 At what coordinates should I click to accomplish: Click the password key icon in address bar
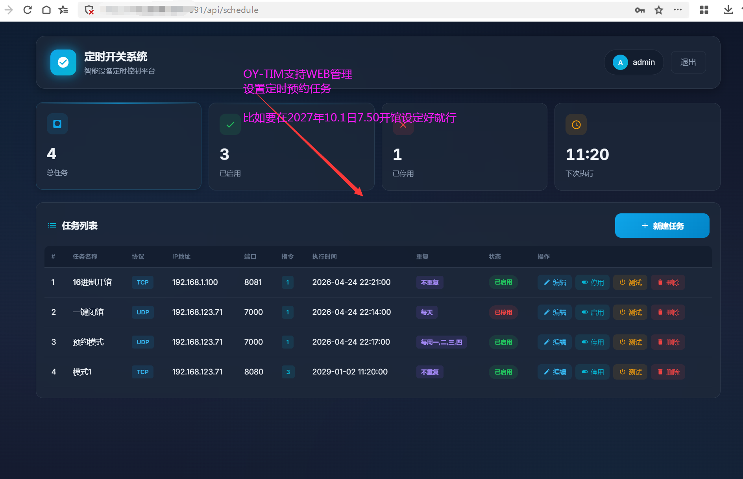pos(640,10)
